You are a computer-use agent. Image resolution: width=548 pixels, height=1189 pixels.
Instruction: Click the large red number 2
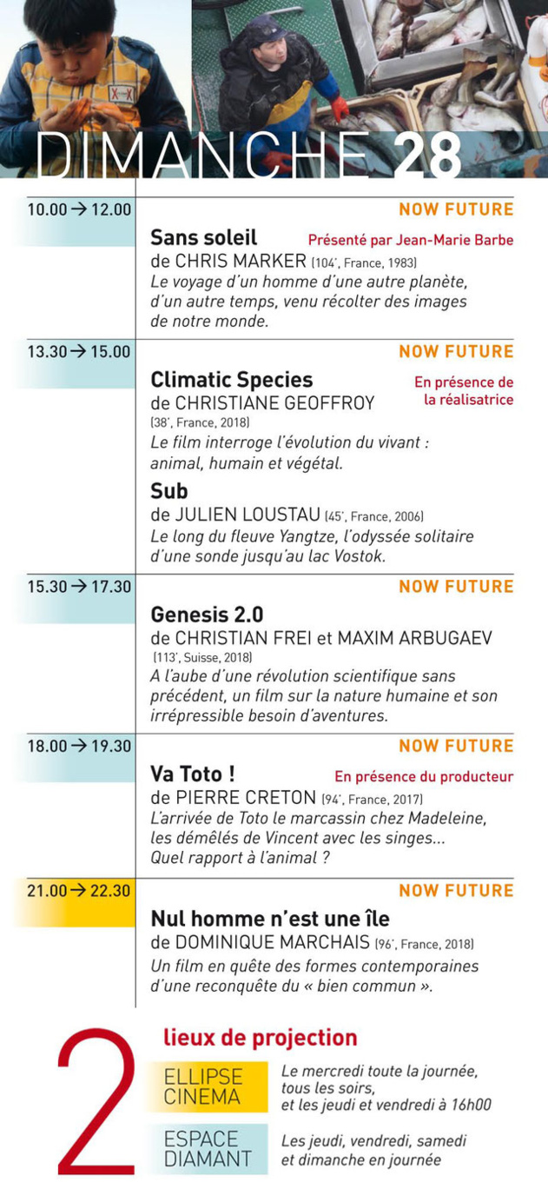(96, 1101)
